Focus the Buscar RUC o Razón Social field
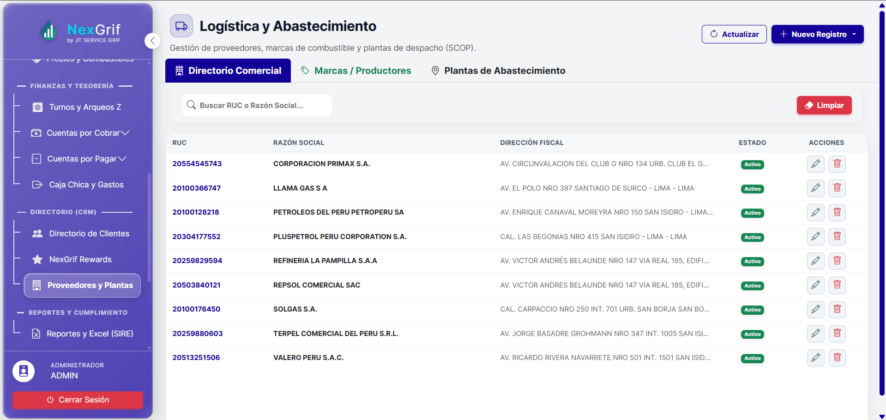Image resolution: width=886 pixels, height=420 pixels. 257,105
